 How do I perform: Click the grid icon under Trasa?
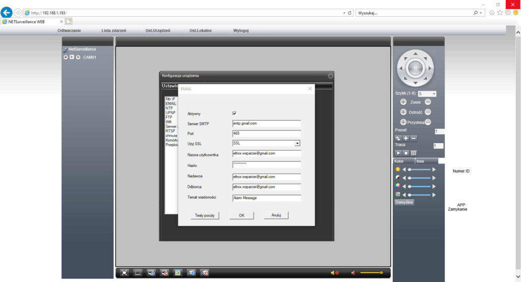414,153
